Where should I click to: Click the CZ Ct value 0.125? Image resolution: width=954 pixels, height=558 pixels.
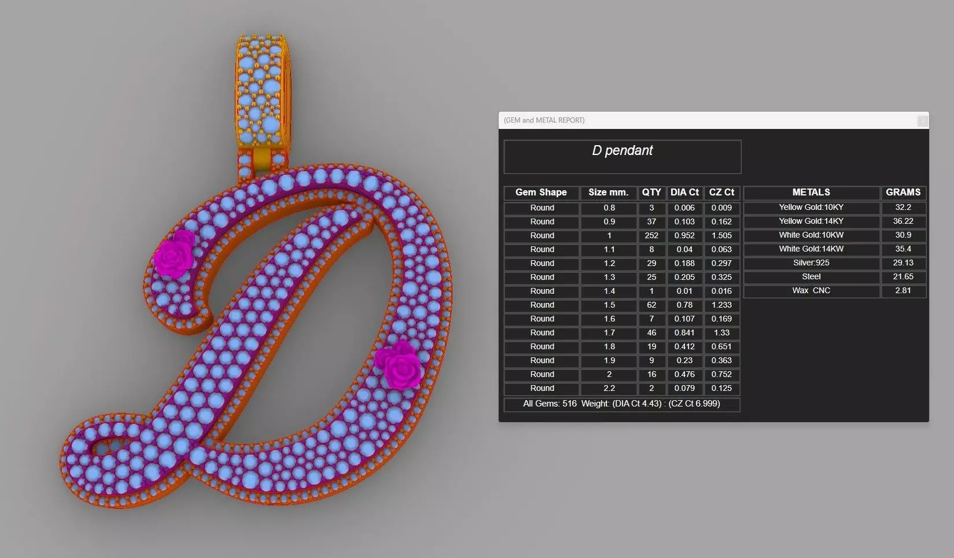[722, 389]
